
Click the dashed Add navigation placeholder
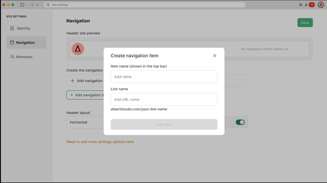coord(85,81)
